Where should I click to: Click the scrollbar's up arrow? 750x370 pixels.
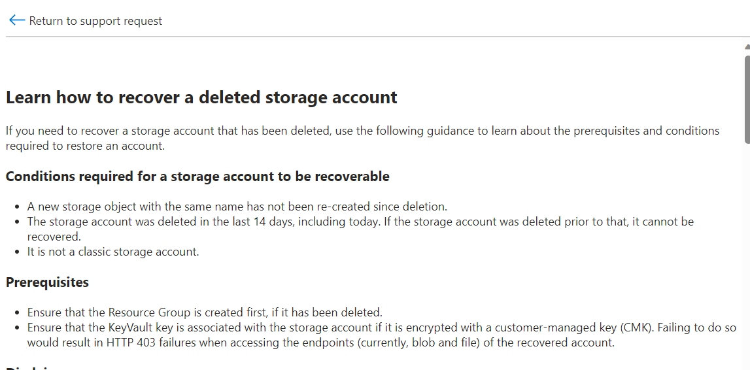click(x=747, y=47)
